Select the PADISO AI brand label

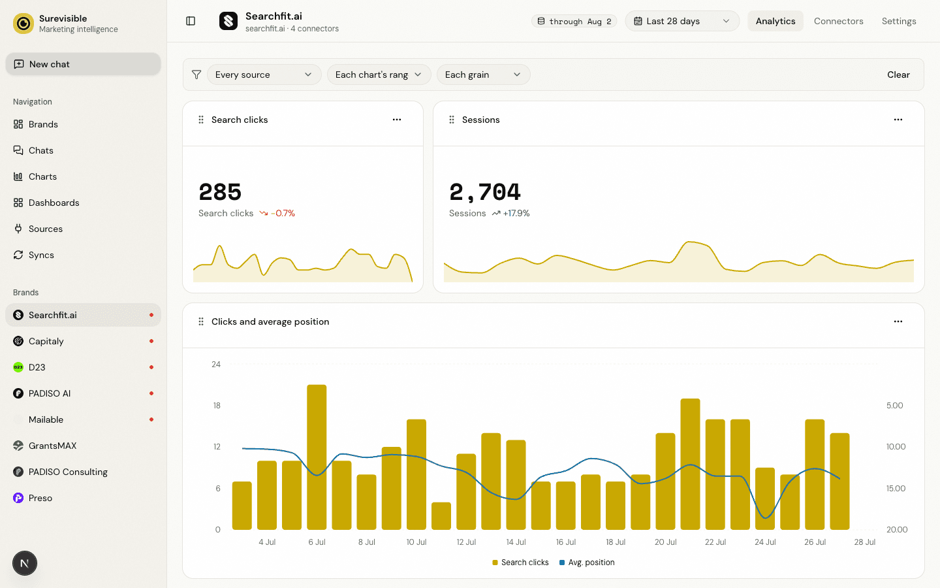point(50,393)
